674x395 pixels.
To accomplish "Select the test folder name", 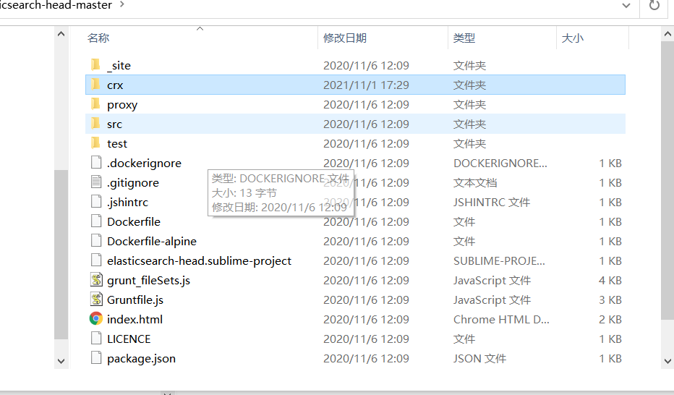I will [117, 143].
